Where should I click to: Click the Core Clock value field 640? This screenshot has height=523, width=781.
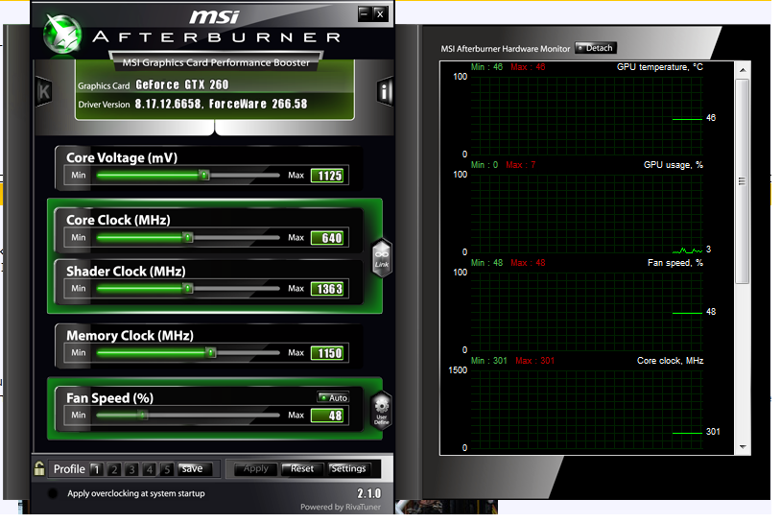[328, 238]
